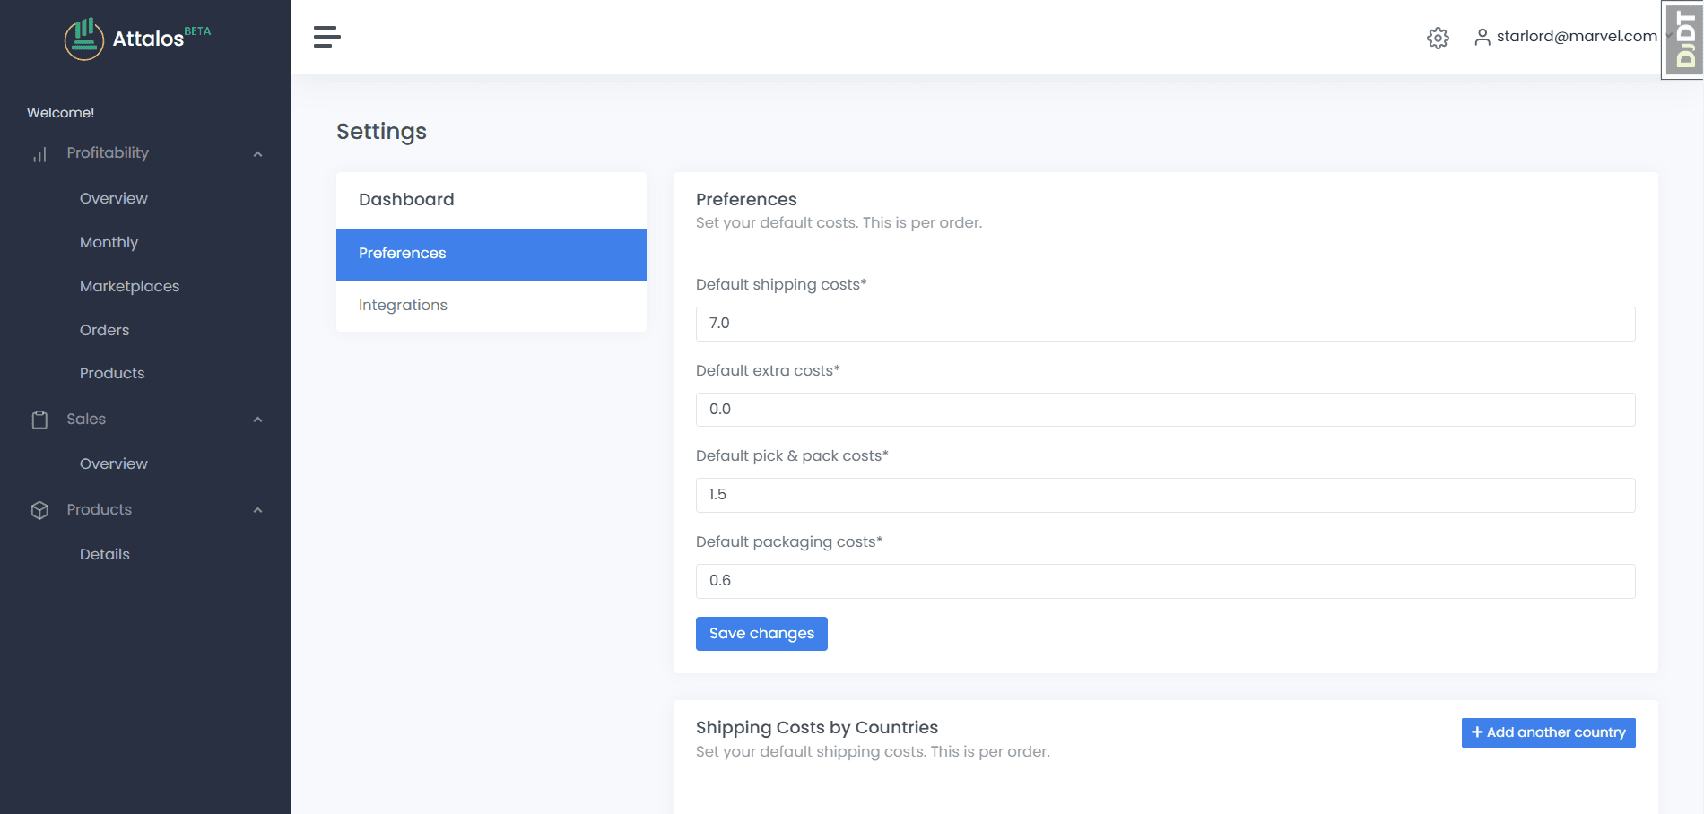Viewport: 1704px width, 814px height.
Task: Switch to the Integrations settings tab
Action: pyautogui.click(x=491, y=306)
